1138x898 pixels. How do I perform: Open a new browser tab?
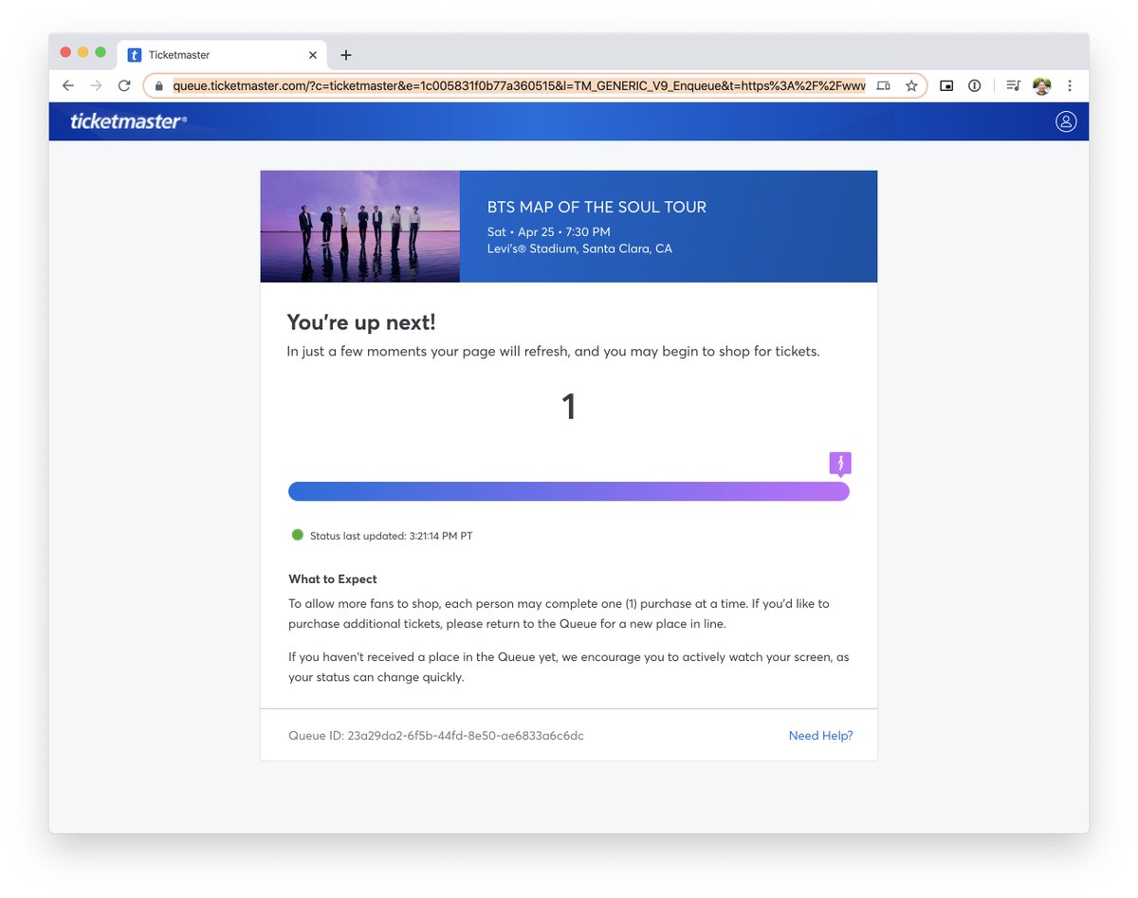click(x=345, y=55)
